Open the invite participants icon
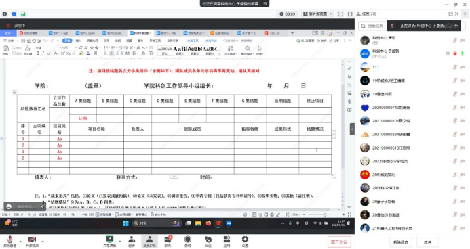Screen dimensions: 470x249 pyautogui.click(x=132, y=242)
